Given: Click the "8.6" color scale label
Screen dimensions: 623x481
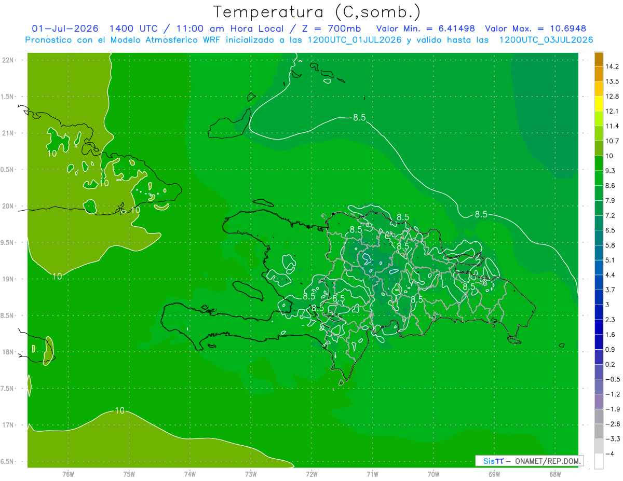Looking at the screenshot, I should 611,186.
